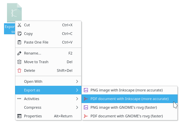Click the highlighted file name label
Screen dimensions: 183x126
(10, 29)
